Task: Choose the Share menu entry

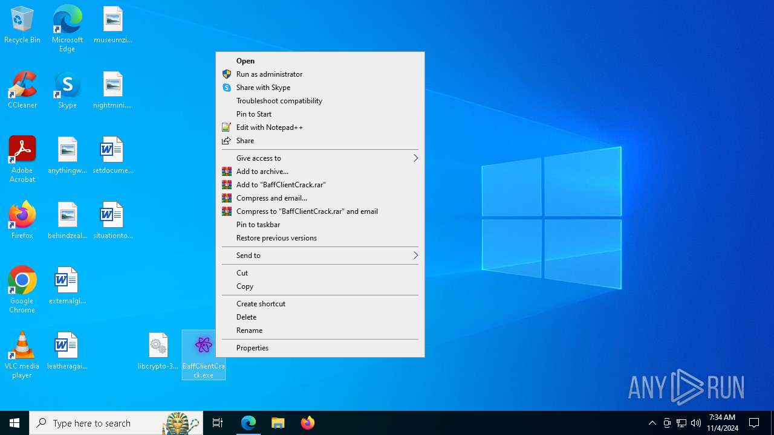Action: click(320, 141)
